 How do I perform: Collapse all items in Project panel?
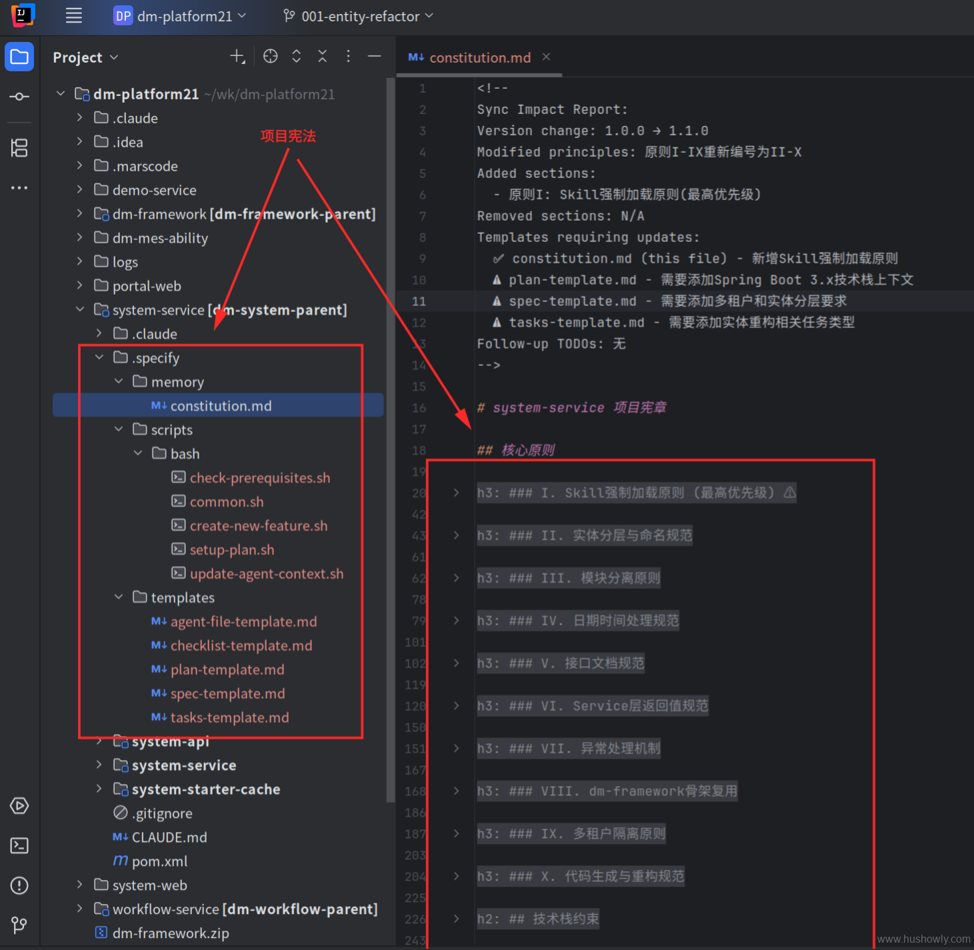[322, 57]
